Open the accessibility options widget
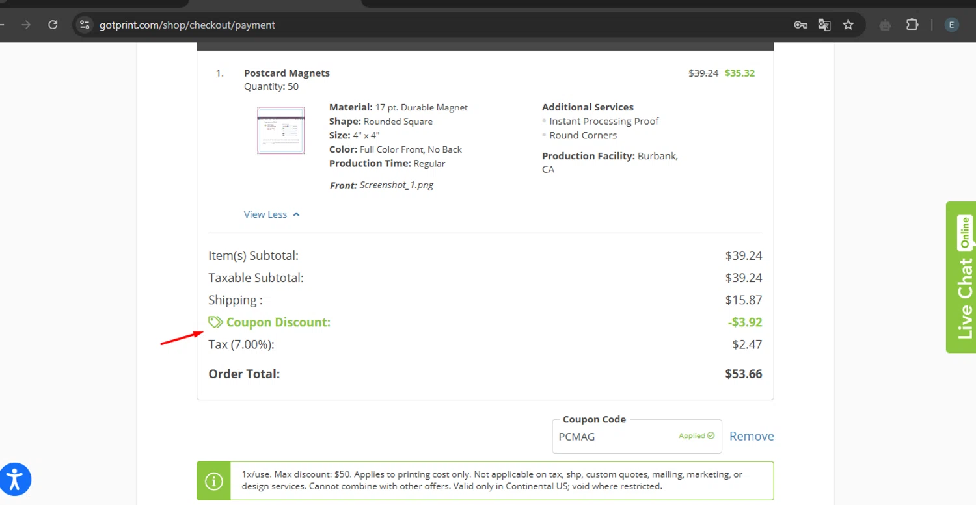The height and width of the screenshot is (505, 976). pyautogui.click(x=16, y=480)
